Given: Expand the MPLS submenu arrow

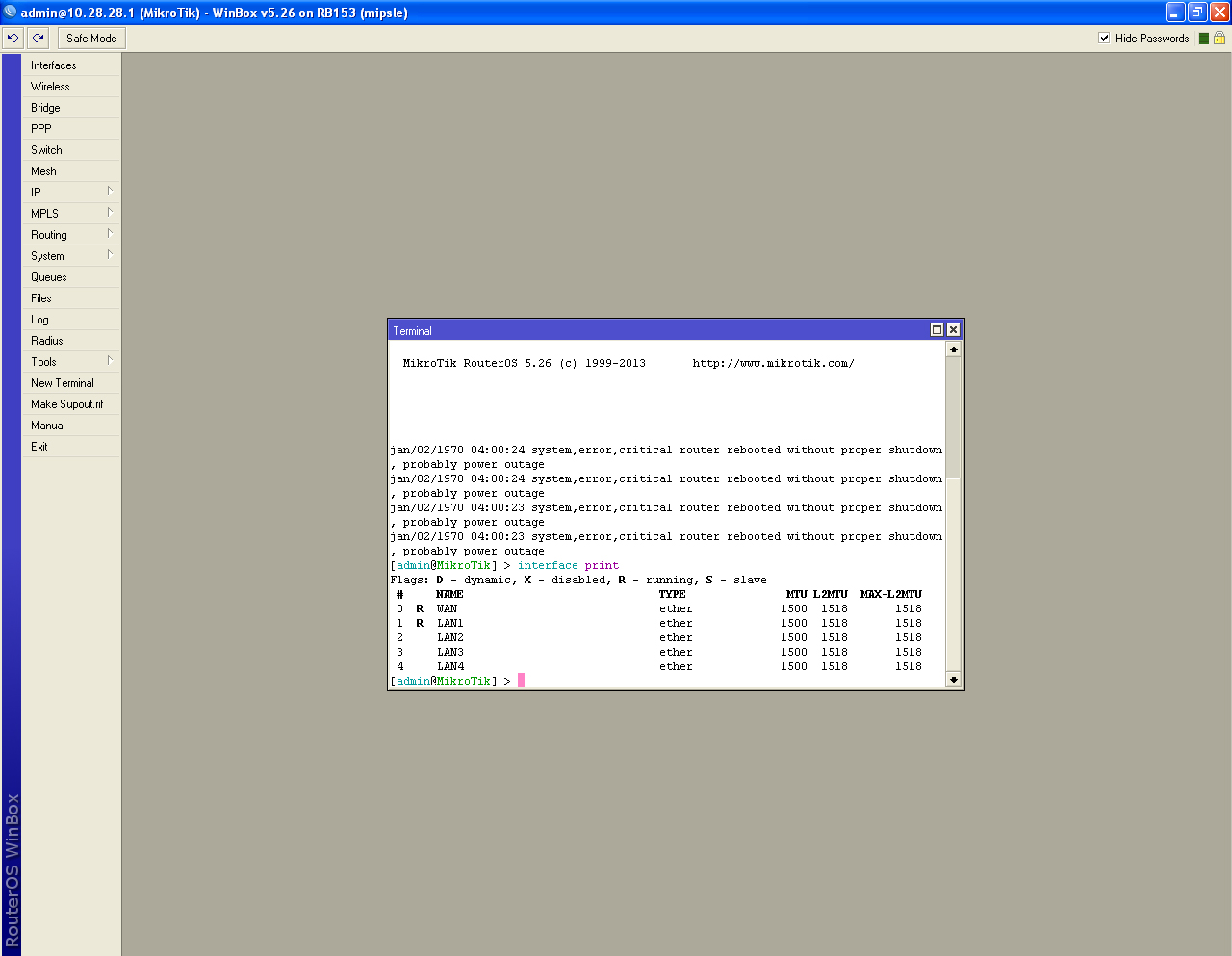Looking at the screenshot, I should (110, 213).
